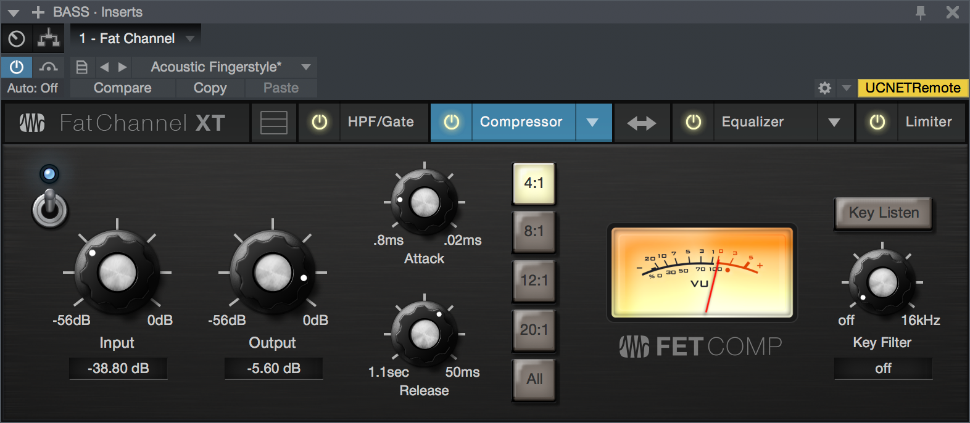Image resolution: width=970 pixels, height=423 pixels.
Task: Go to the previous preset arrow
Action: [104, 67]
